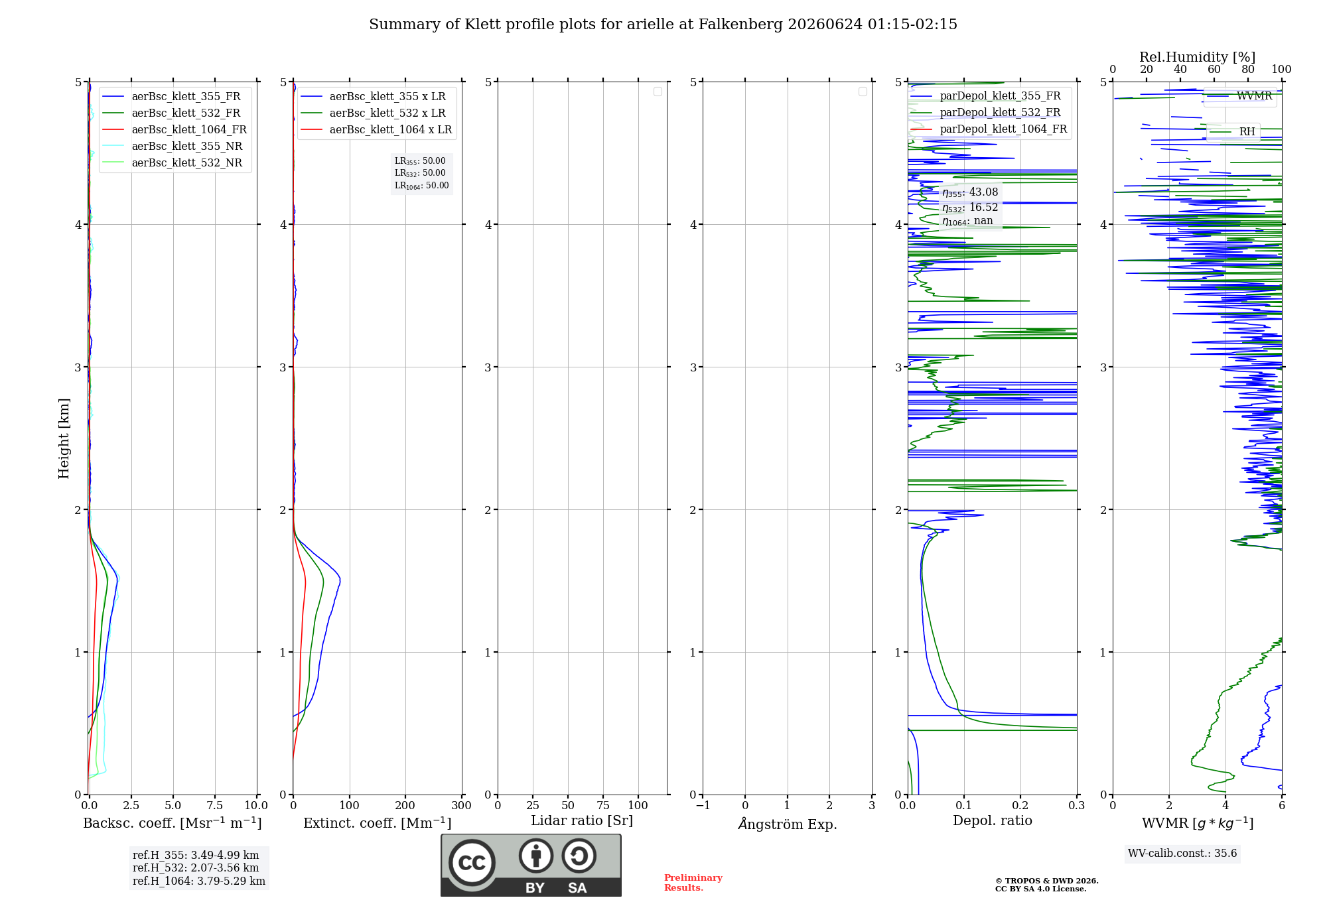Click the 100 tick label on the Lidar ratio axis
This screenshot has height=902, width=1327.
pos(638,806)
